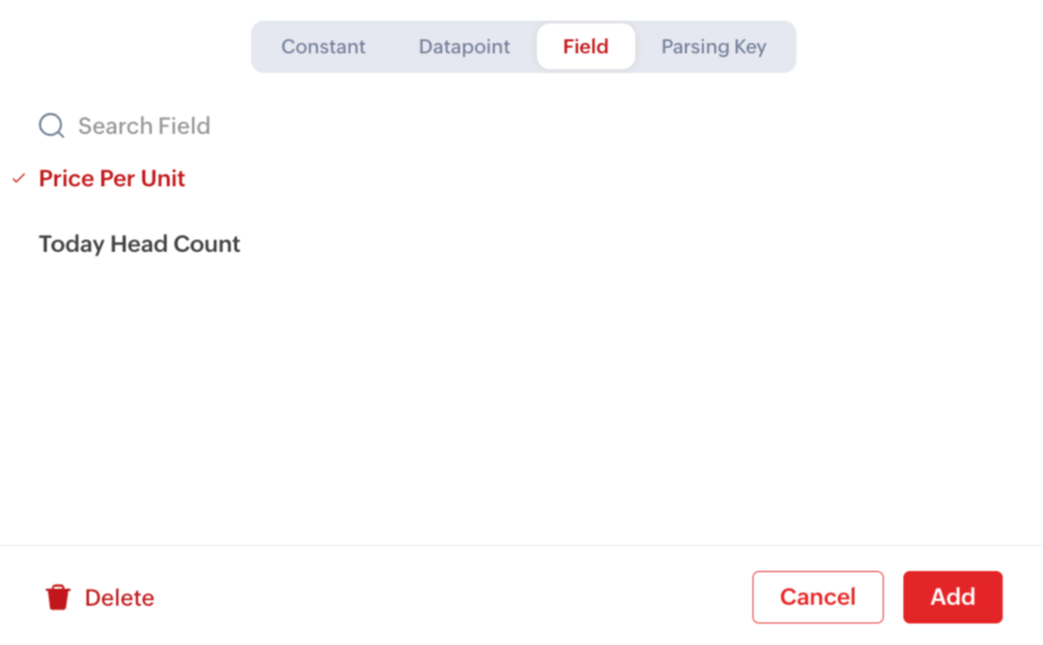Dismiss the dialog with Cancel
The height and width of the screenshot is (645, 1043).
(817, 597)
